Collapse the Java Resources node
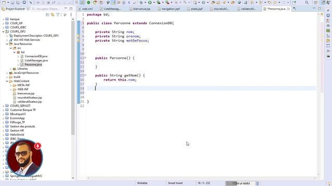This screenshot has width=332, height=186. pyautogui.click(x=7, y=44)
